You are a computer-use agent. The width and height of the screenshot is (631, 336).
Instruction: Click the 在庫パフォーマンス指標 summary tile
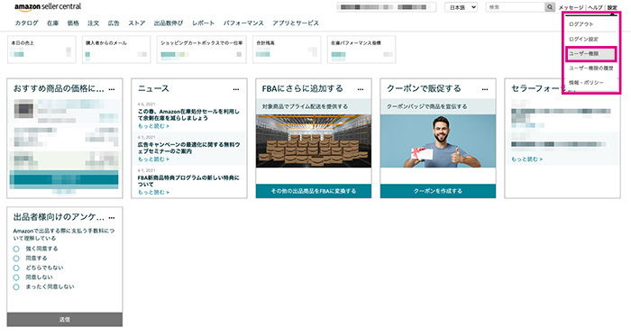click(x=361, y=50)
